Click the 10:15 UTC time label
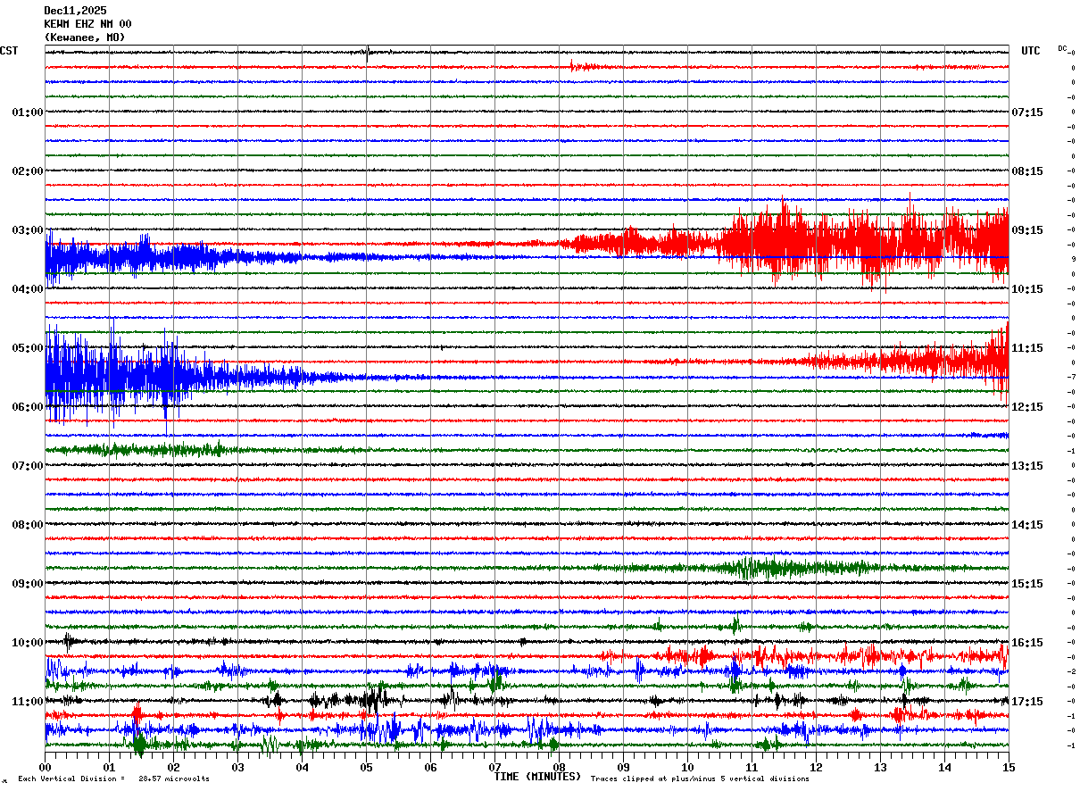Screen dimensions: 1080x791 pos(1027,289)
